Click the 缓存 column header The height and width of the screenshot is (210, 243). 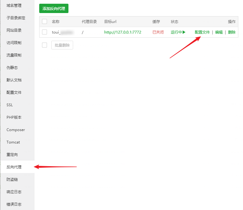156,22
